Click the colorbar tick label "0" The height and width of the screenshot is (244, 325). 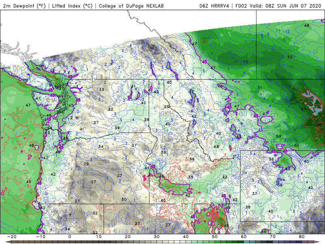coord(69,237)
